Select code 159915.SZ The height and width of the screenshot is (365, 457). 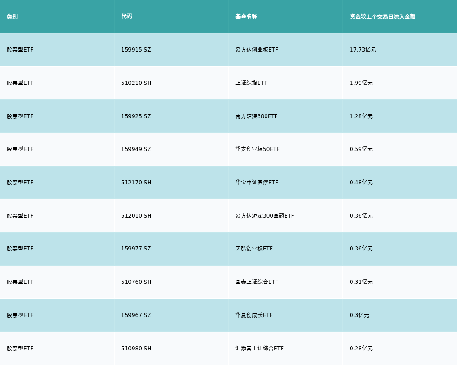click(136, 50)
